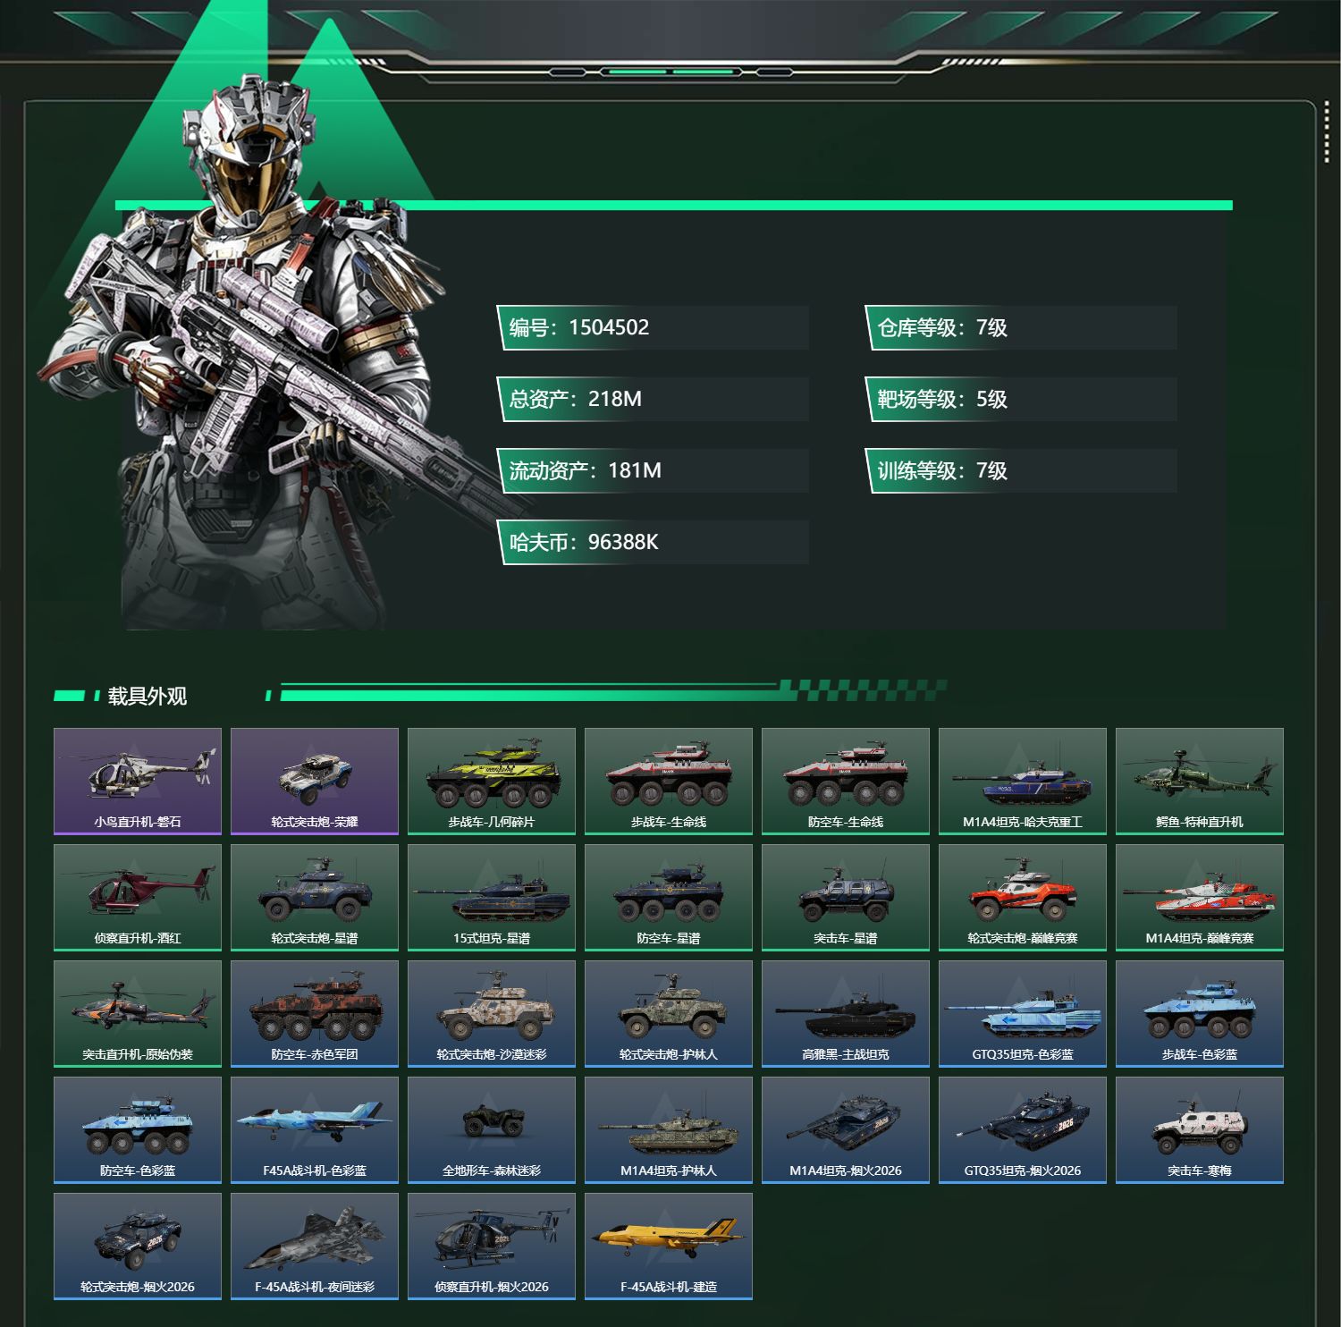Select the 突击车-星谱 vehicle card
Viewport: 1341px width, 1327px height.
click(846, 898)
